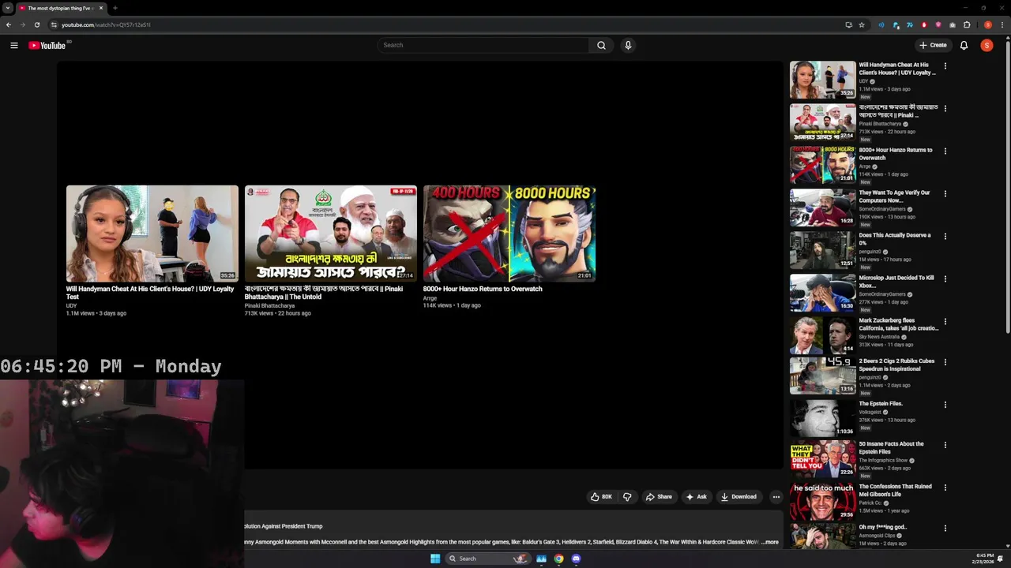Open the YouTube account avatar menu

pyautogui.click(x=987, y=45)
